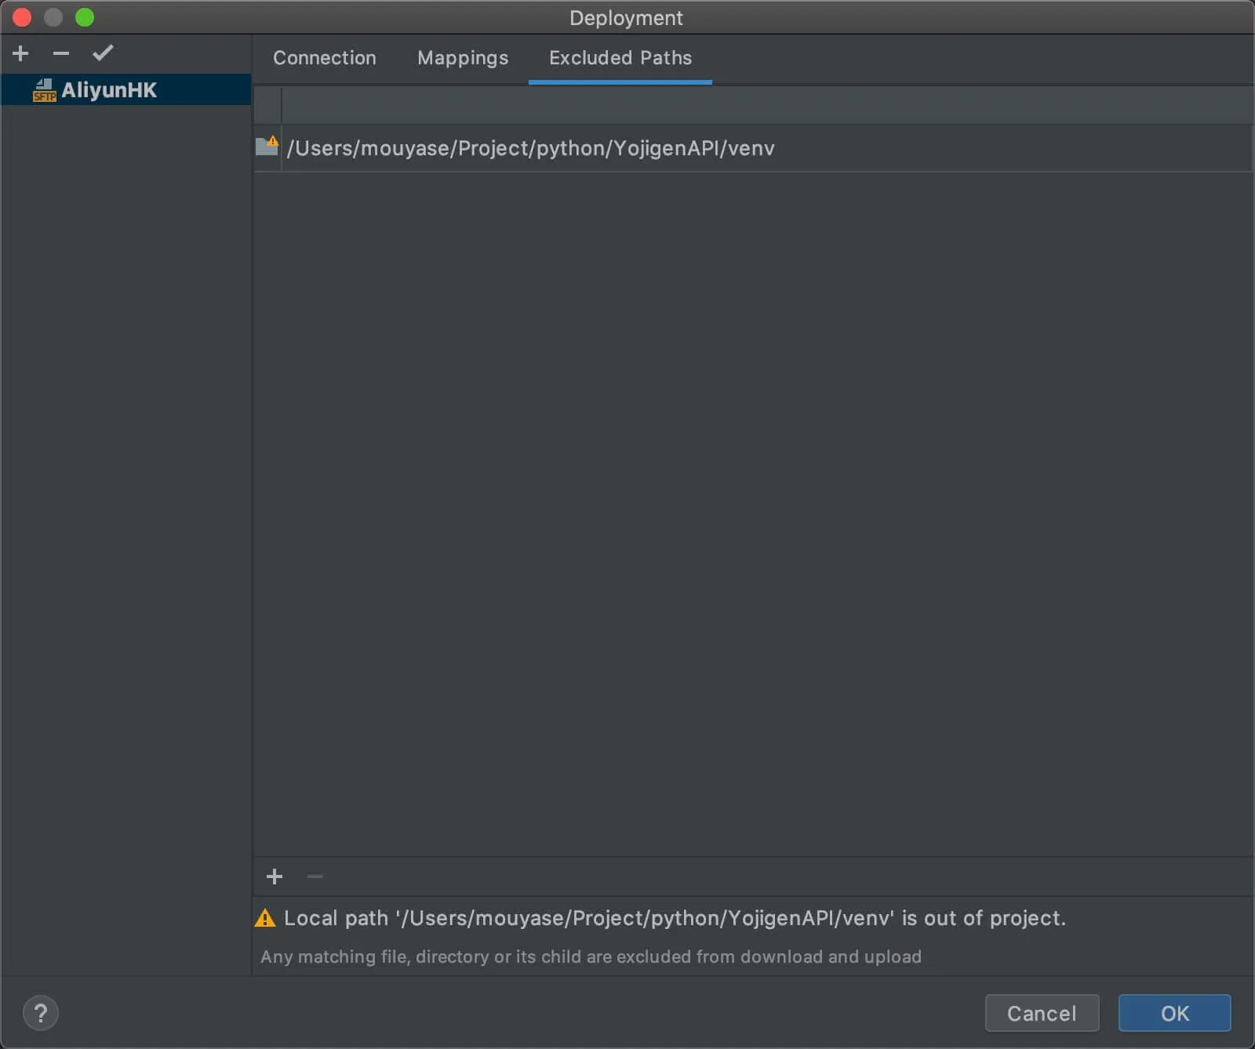Select the Excluded Paths tab
The image size is (1255, 1049).
tap(620, 58)
